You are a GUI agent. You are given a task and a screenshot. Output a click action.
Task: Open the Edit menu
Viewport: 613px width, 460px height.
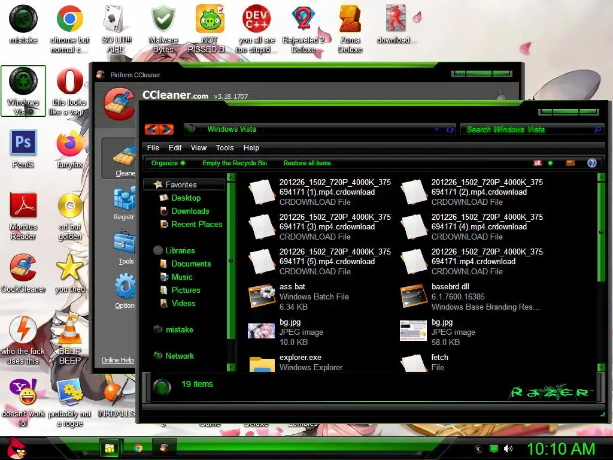click(175, 148)
